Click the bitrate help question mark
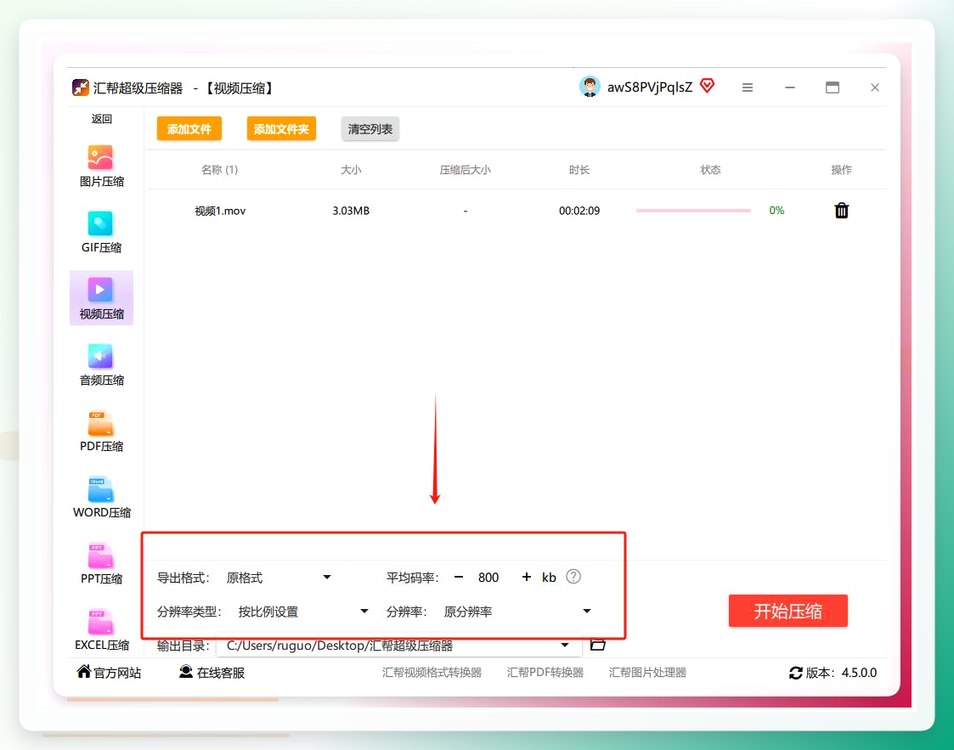 [573, 577]
